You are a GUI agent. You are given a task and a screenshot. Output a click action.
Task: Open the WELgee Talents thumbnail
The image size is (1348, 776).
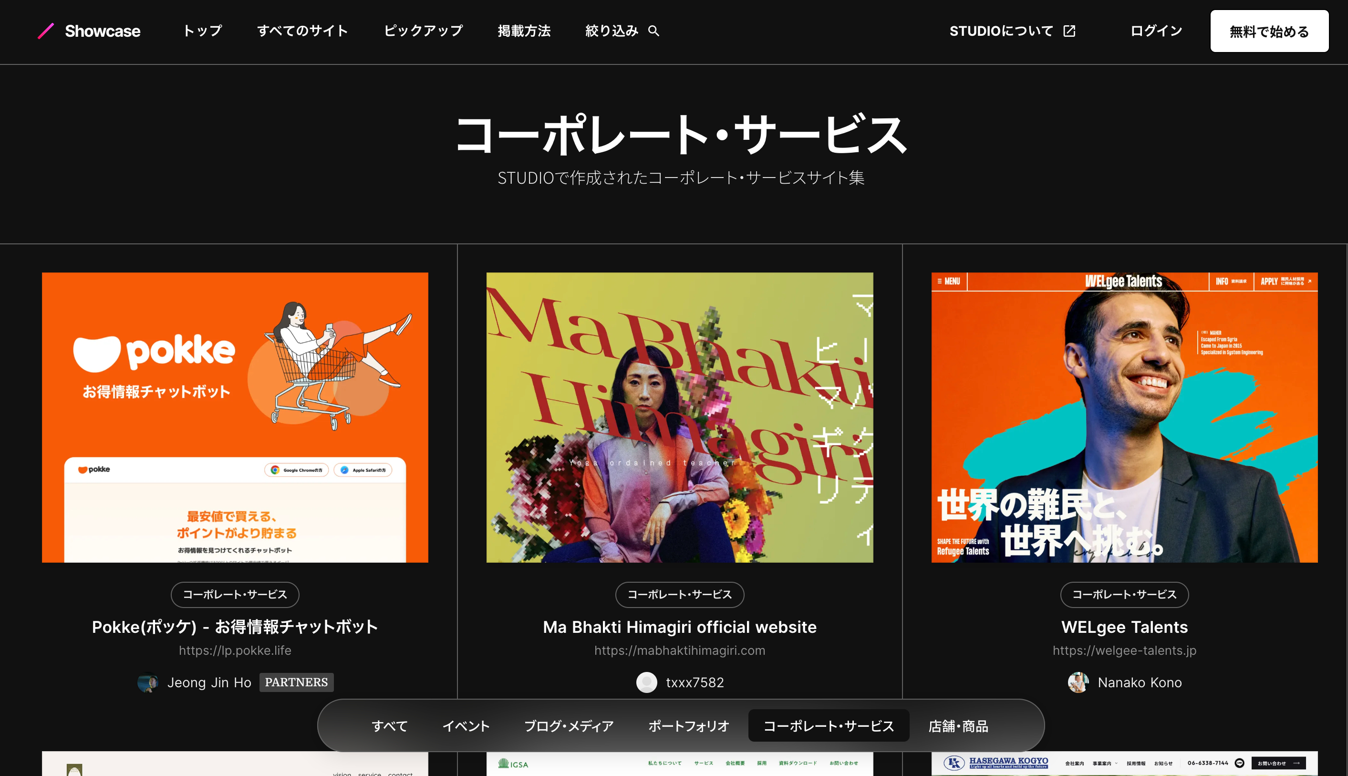[x=1124, y=417]
